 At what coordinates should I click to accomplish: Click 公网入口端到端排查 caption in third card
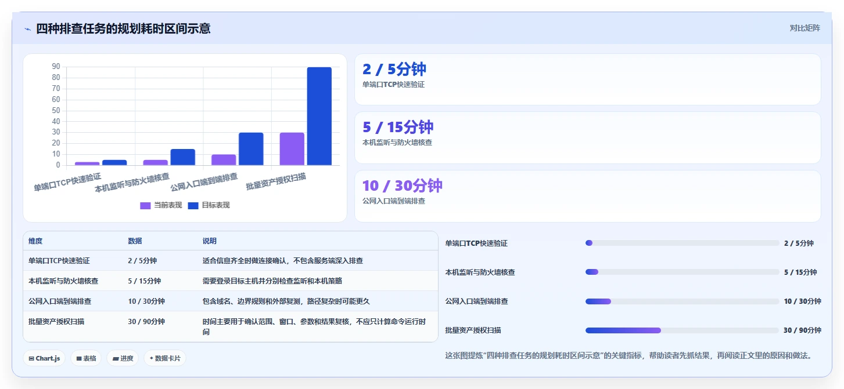pos(394,201)
